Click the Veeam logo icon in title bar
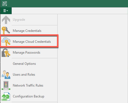This screenshot has height=103, width=128. tap(5, 4)
